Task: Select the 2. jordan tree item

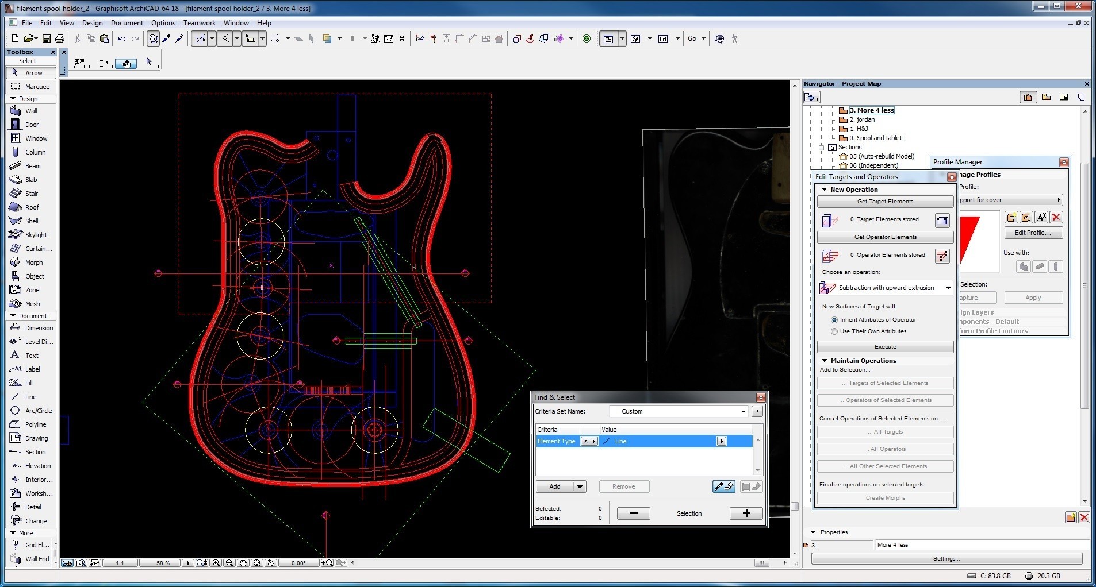Action: point(862,119)
